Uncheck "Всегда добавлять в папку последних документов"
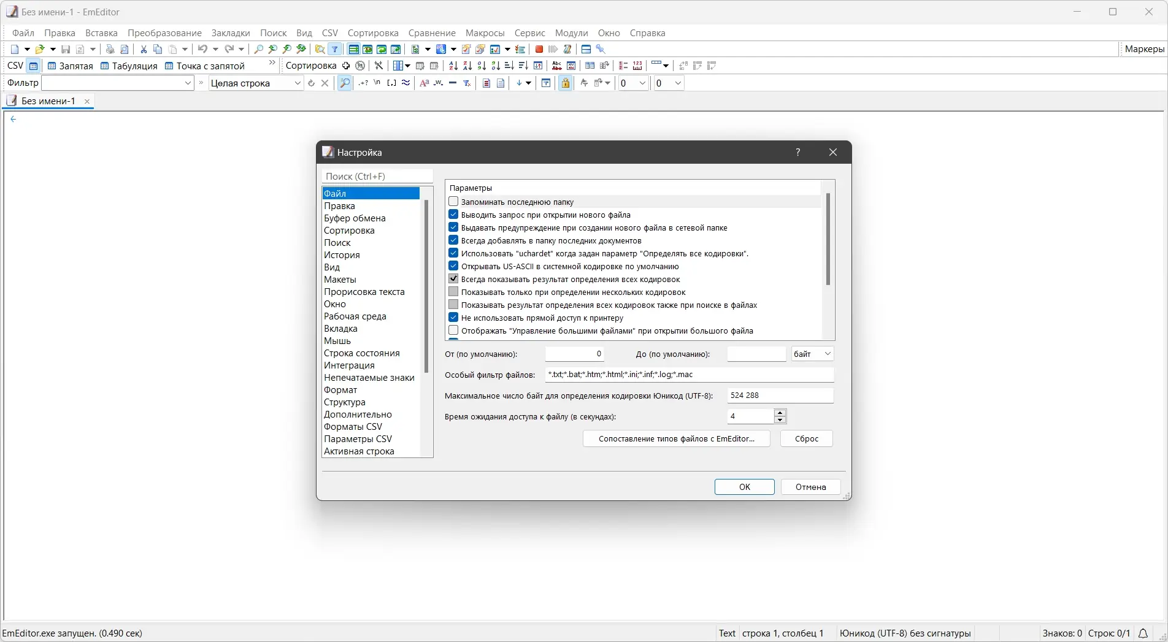The width and height of the screenshot is (1168, 642). click(453, 240)
